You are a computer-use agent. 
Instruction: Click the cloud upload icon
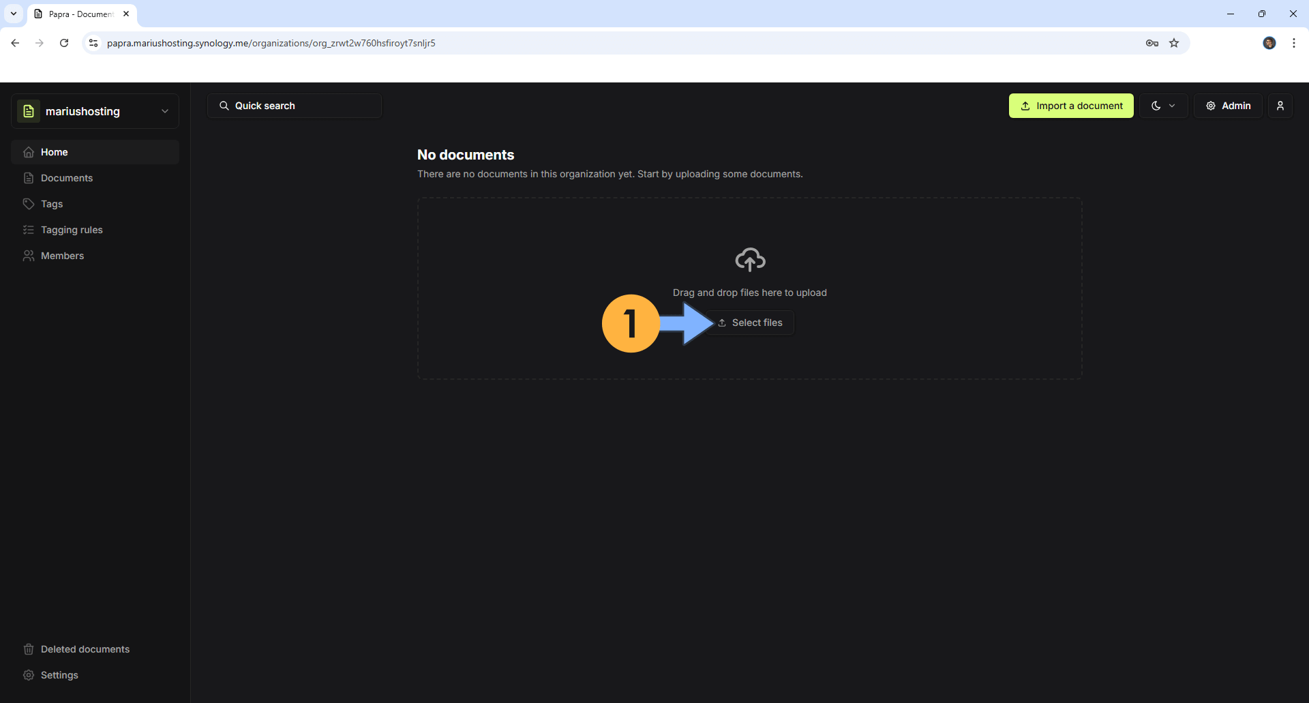[750, 260]
